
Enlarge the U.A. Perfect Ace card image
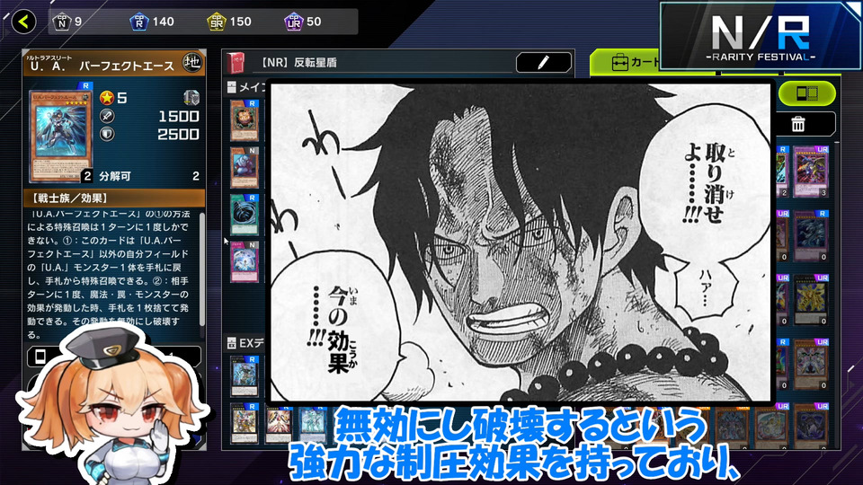60,136
